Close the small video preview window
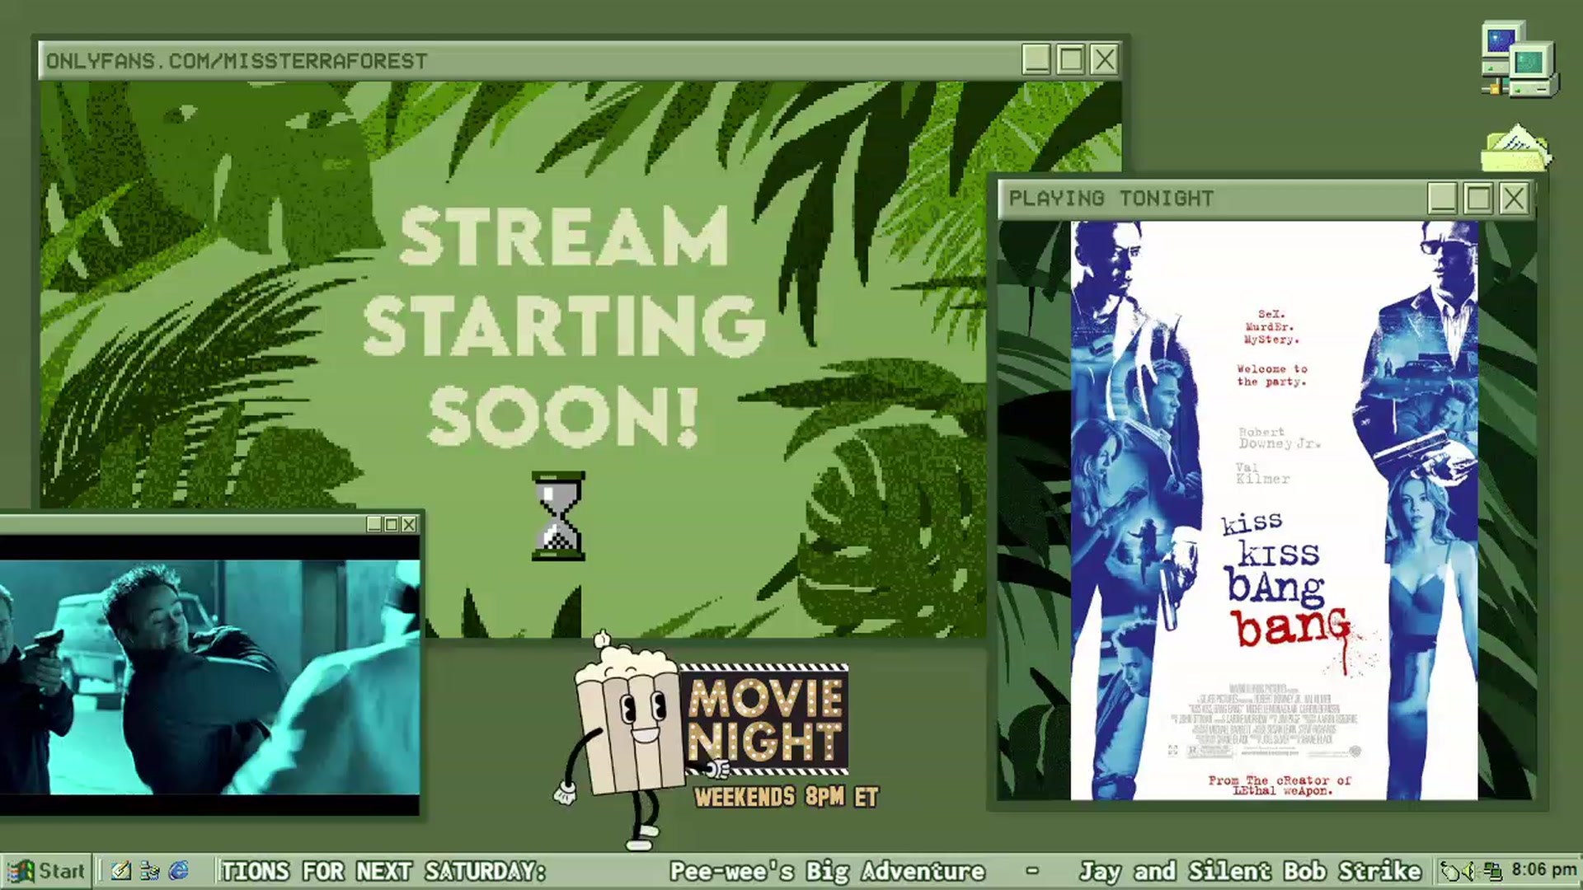Screen dimensions: 1583x890 (409, 524)
